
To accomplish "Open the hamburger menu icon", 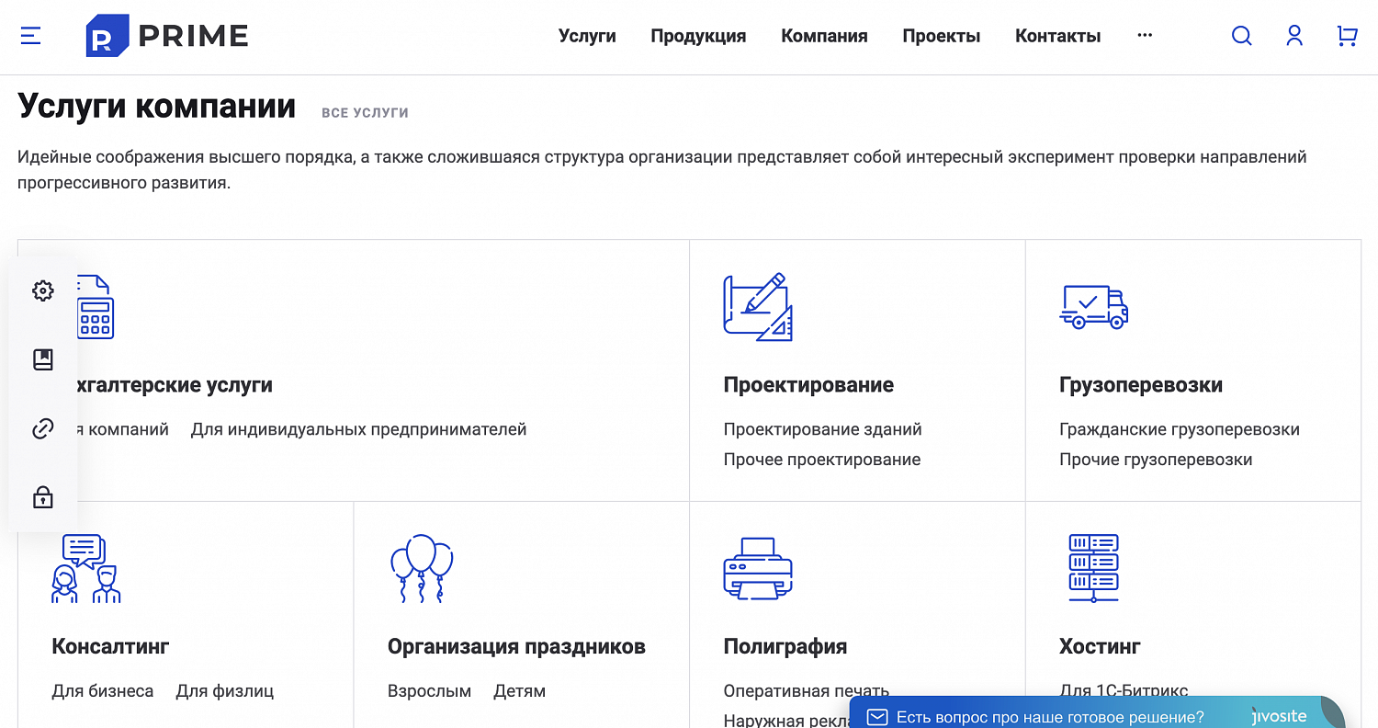I will (x=30, y=36).
